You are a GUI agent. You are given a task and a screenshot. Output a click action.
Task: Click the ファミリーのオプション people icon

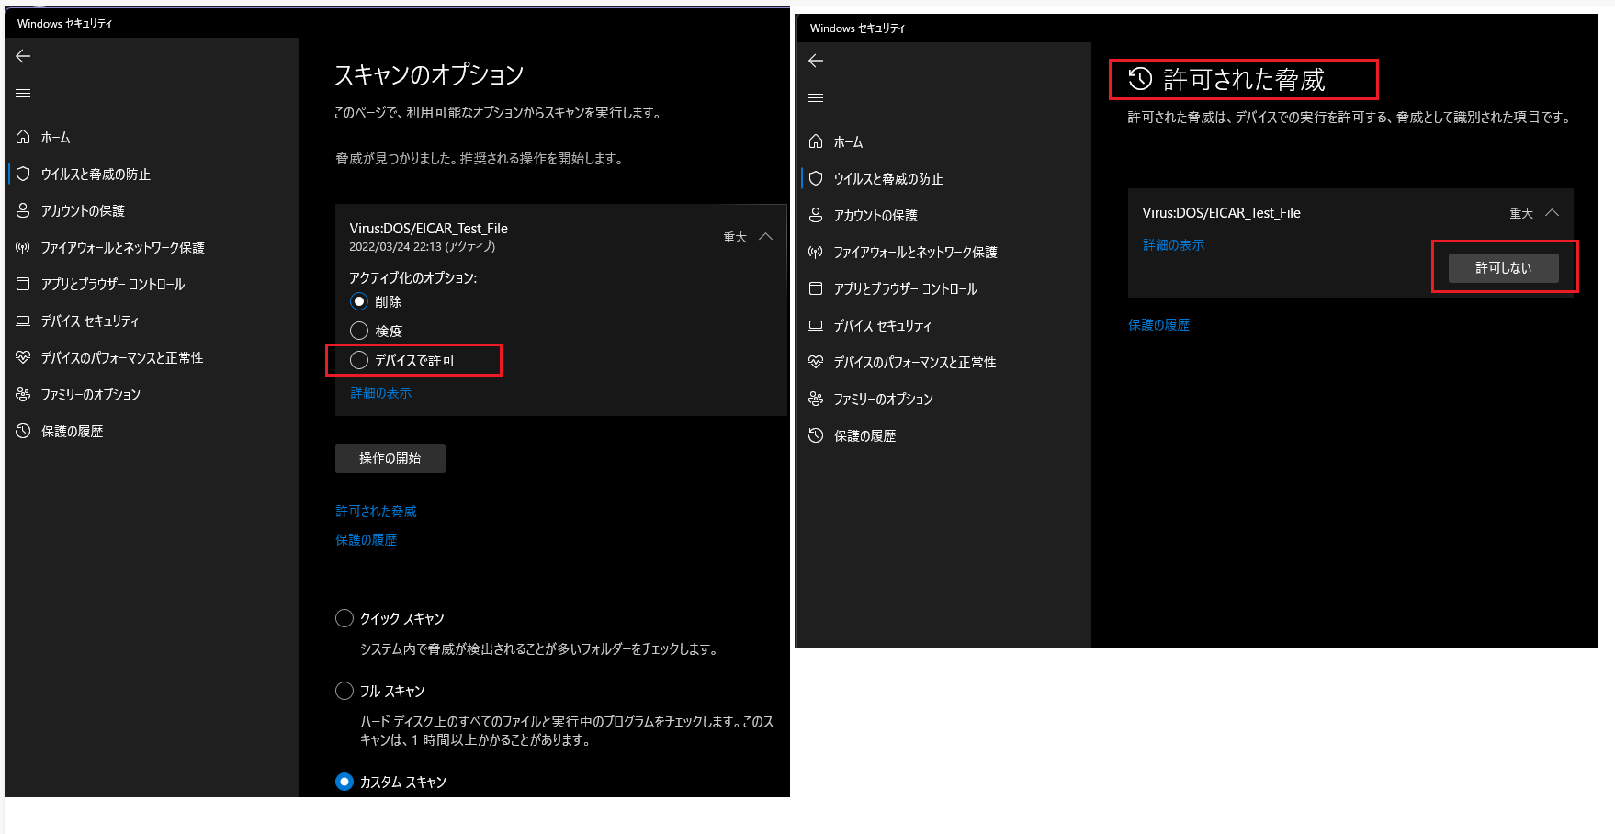[23, 394]
